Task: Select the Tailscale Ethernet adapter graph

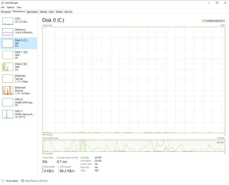Action: (7, 79)
